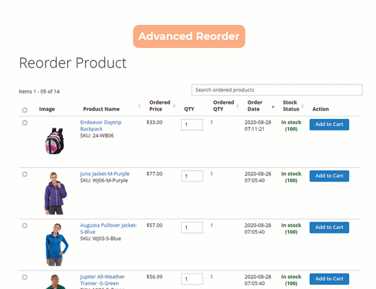Check the Endeavor Daytrip Backpack row checkbox
Viewport: 376px width, 289px height.
(x=24, y=123)
